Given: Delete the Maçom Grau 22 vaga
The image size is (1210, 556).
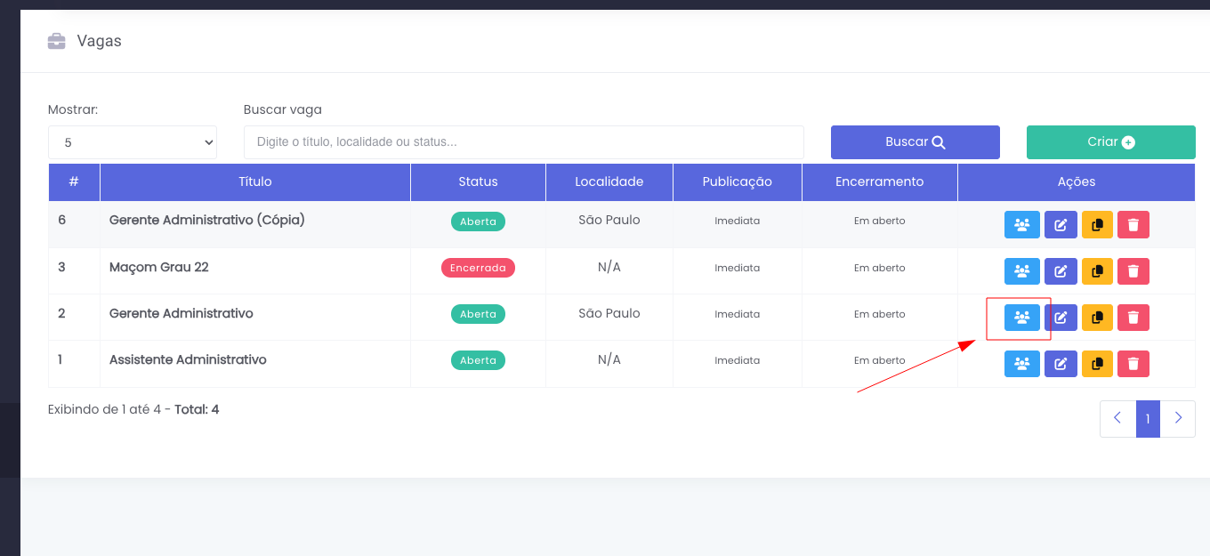Looking at the screenshot, I should (x=1133, y=271).
